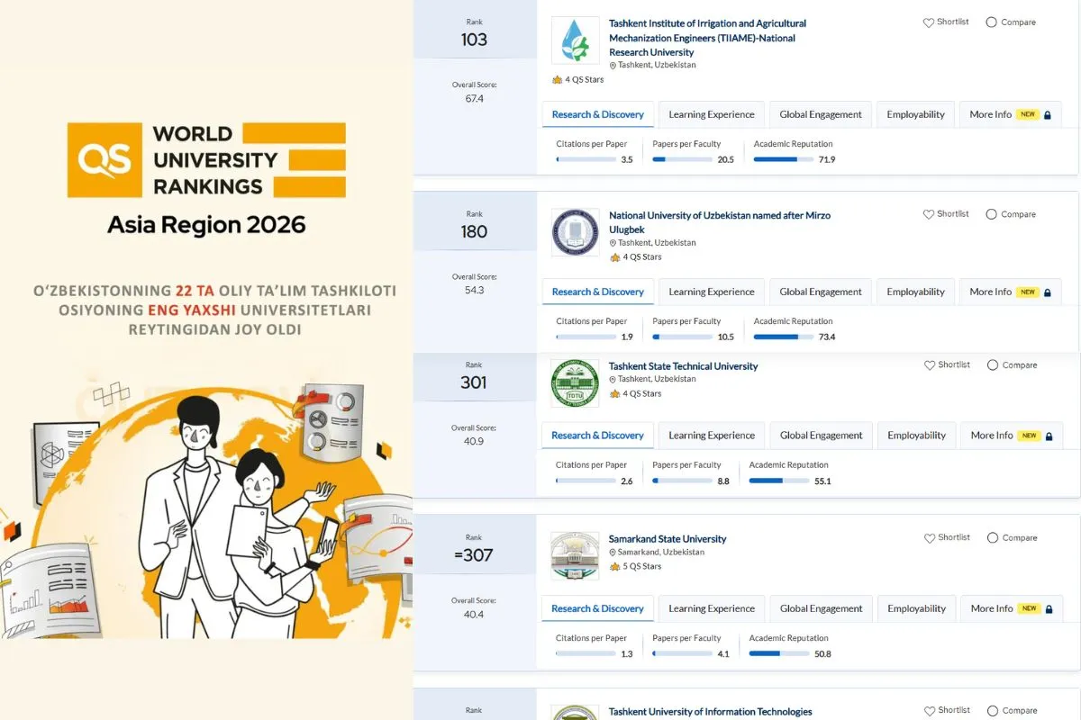Open the Samarkand State University title link
1081x720 pixels.
pos(668,539)
